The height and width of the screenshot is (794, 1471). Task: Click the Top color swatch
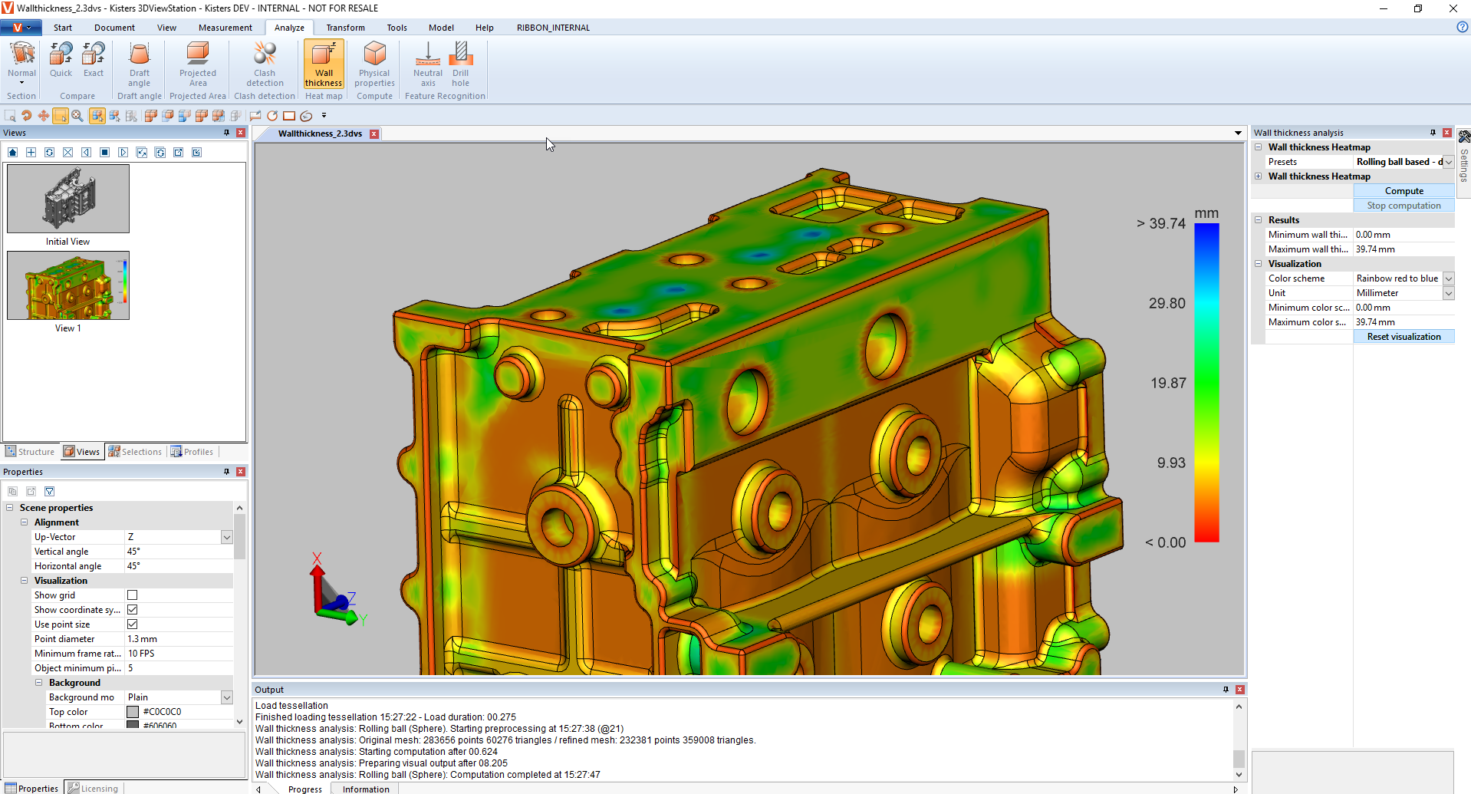[x=133, y=712]
